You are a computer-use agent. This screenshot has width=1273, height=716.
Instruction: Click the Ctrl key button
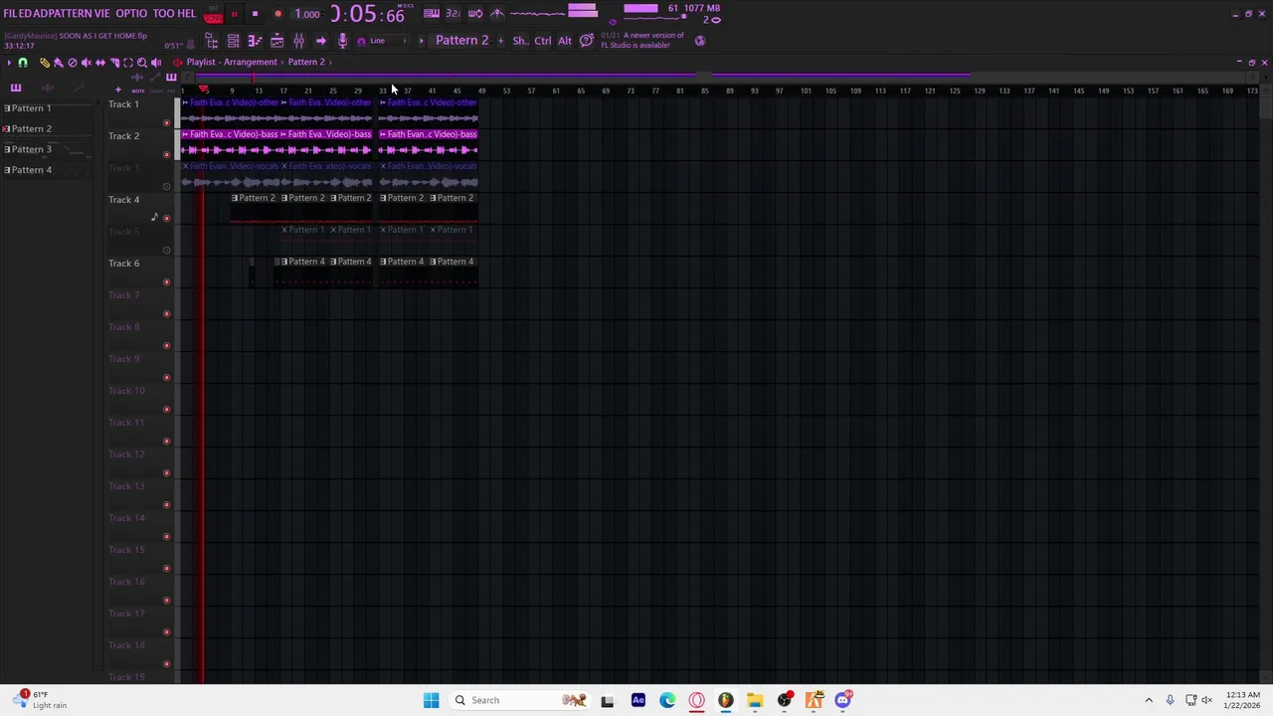click(x=543, y=41)
